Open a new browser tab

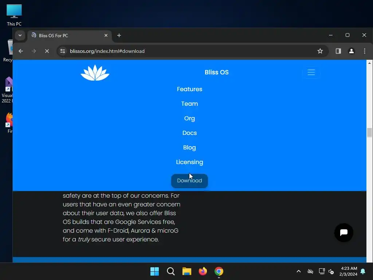[x=119, y=35]
